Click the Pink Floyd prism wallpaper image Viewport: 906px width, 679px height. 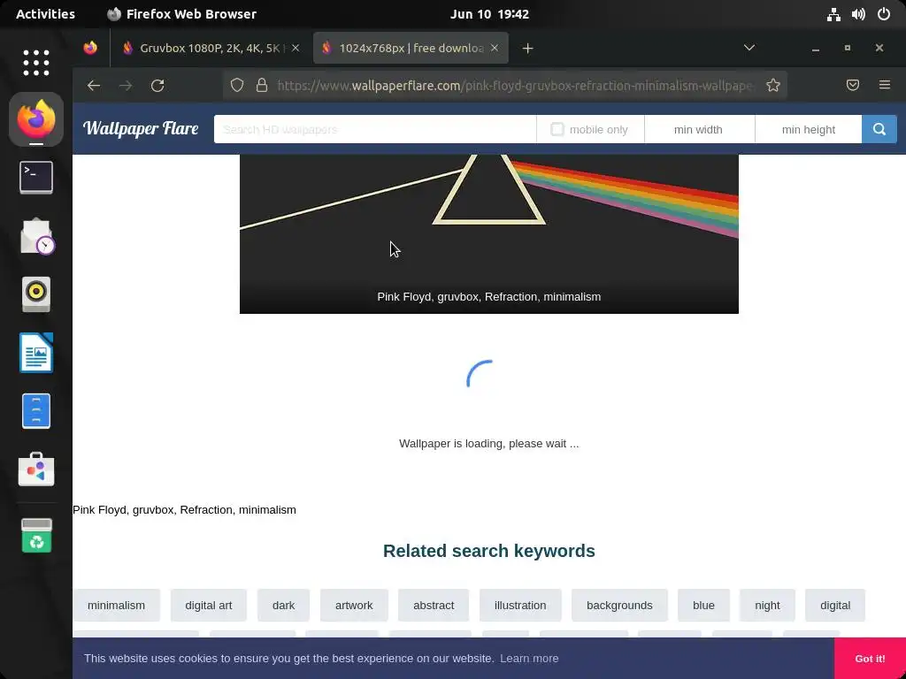[488, 233]
